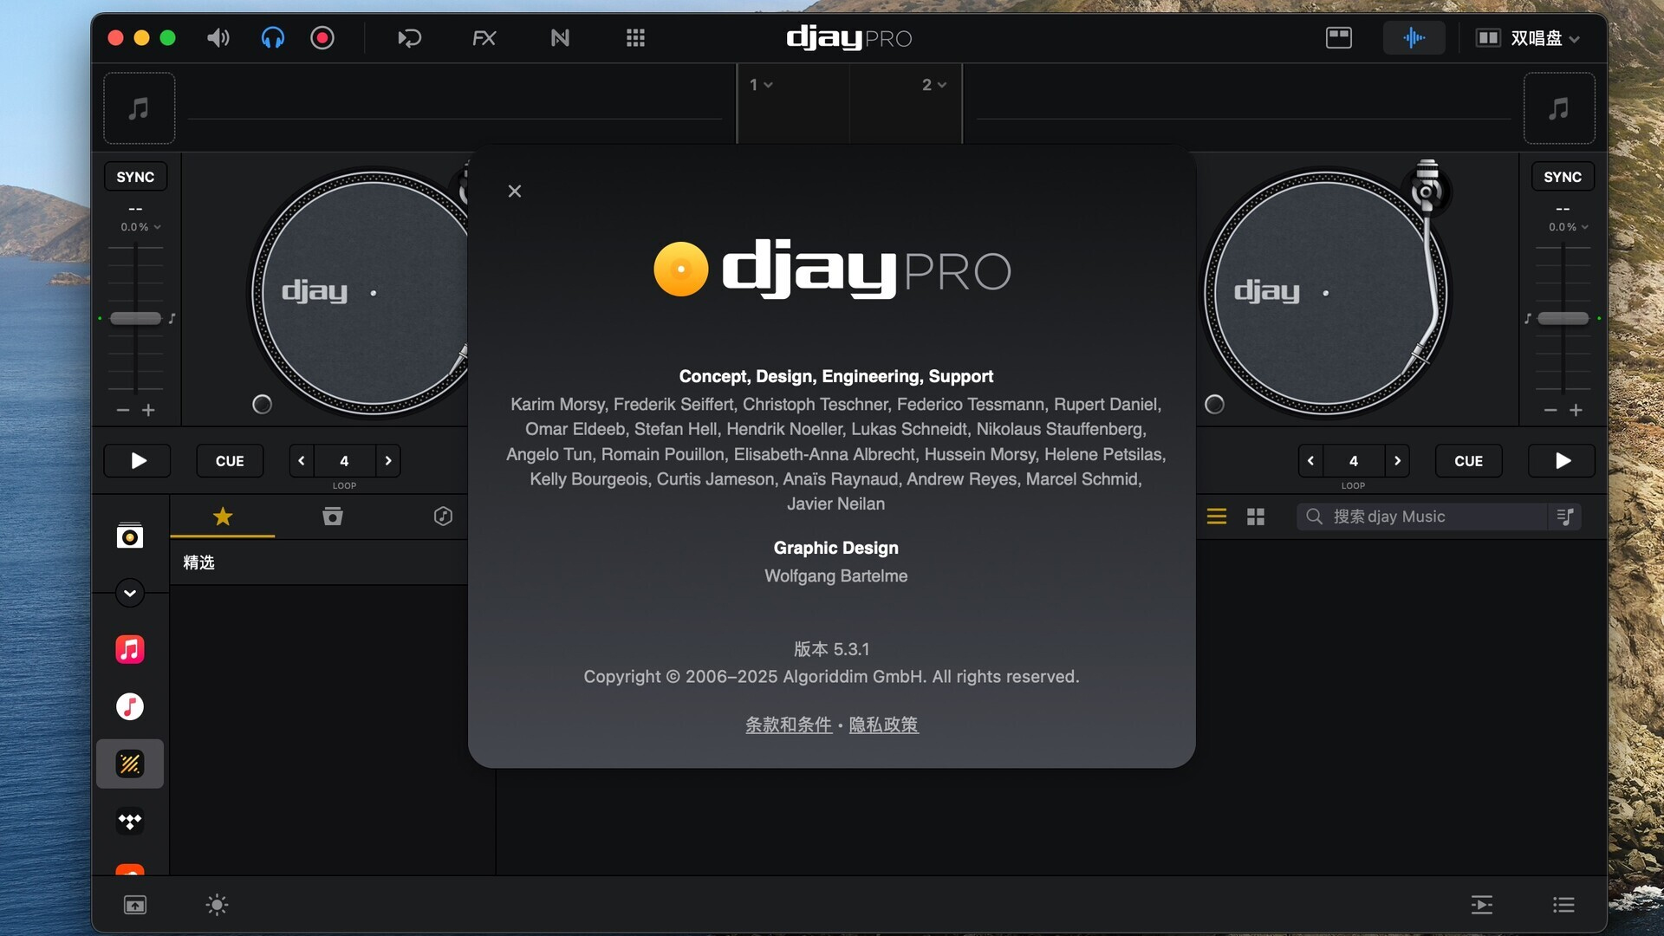Click the right deck tempo slider handle
Image resolution: width=1664 pixels, height=936 pixels.
(x=1563, y=318)
